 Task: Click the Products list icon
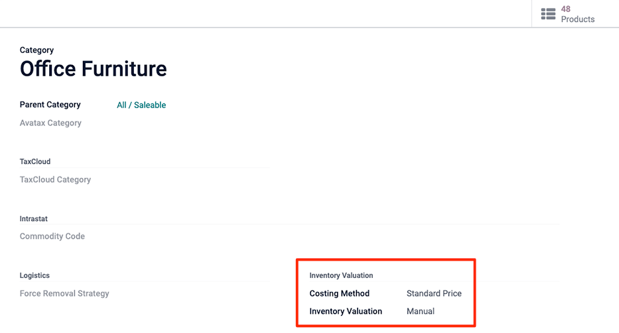(x=548, y=14)
